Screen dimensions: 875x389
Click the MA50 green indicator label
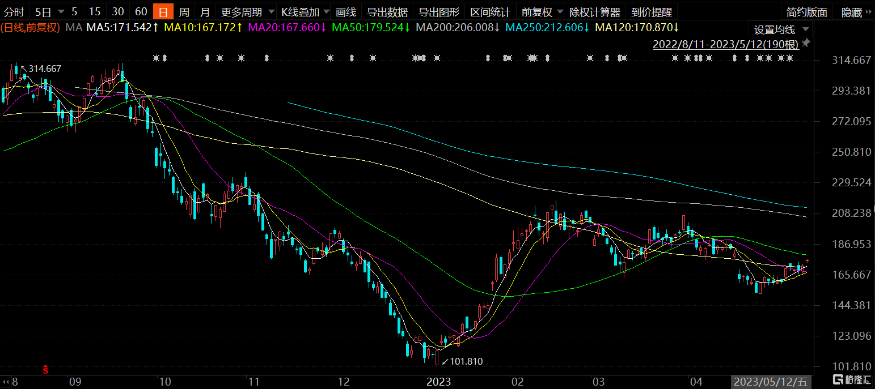point(370,27)
